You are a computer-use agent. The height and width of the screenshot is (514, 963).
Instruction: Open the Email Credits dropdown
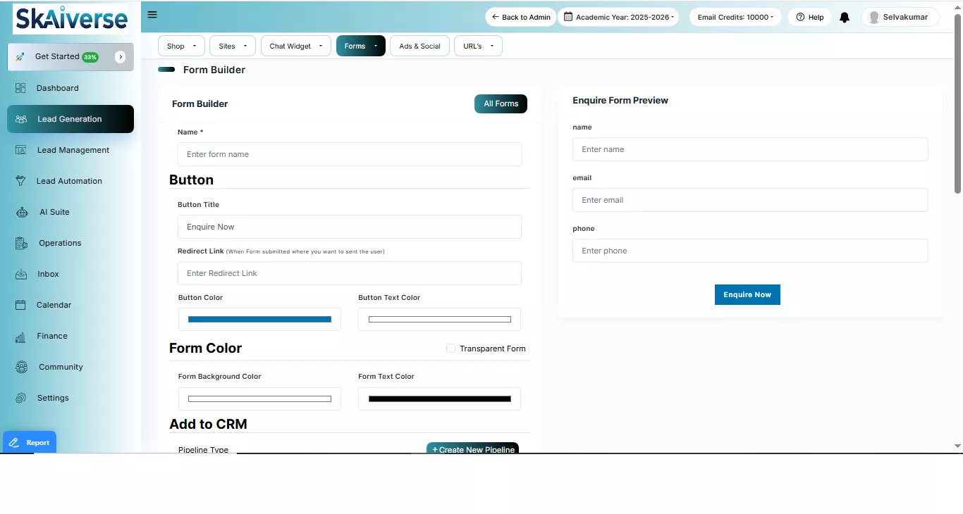[735, 17]
